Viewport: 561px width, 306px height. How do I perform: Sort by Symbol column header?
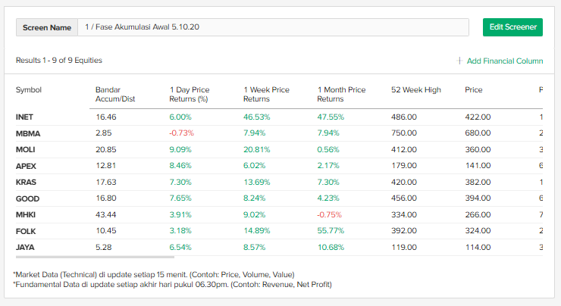29,90
